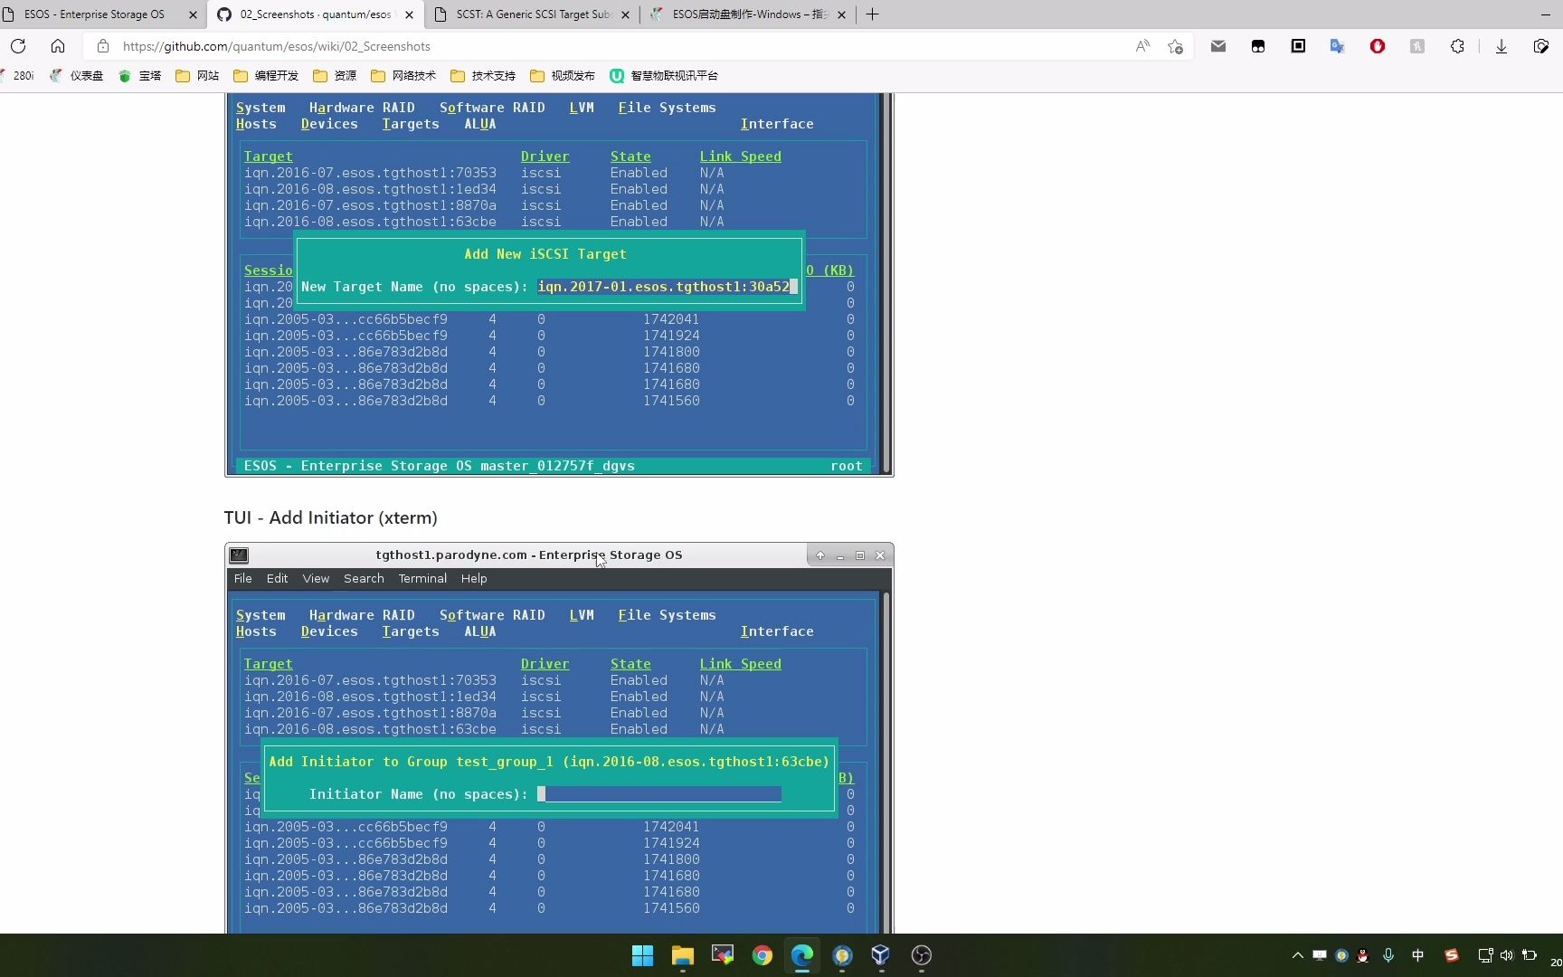This screenshot has width=1563, height=977.
Task: Open the 宝塔 bookmark
Action: click(140, 76)
